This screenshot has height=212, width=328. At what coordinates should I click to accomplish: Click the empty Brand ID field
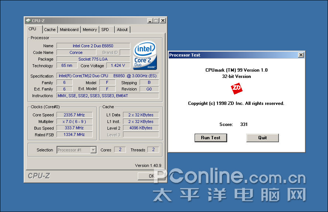point(125,52)
